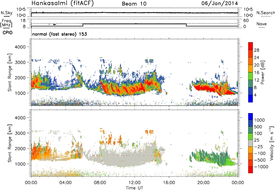275x190 pixels.
Task: Click the power colorbar tick '16'
Action: coord(256,73)
